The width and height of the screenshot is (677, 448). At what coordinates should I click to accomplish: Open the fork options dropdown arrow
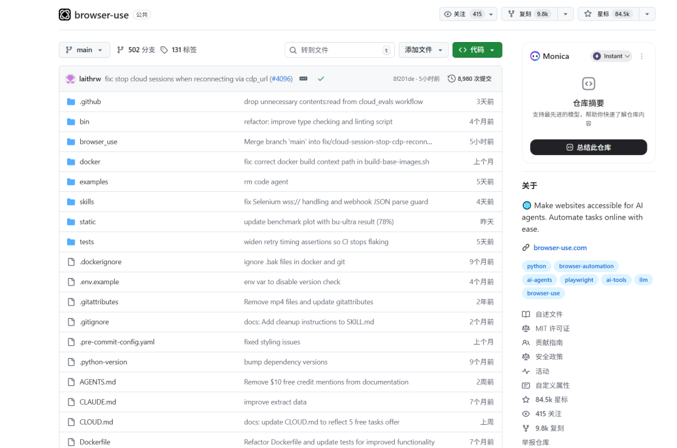click(565, 14)
